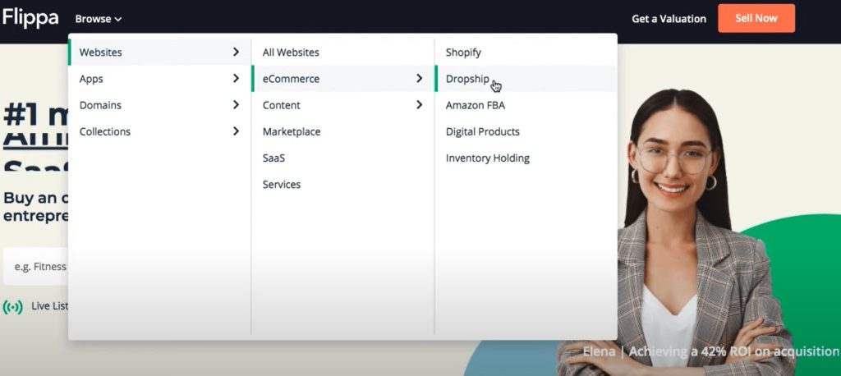This screenshot has width=841, height=376.
Task: Expand the eCommerce row chevron
Action: (419, 78)
